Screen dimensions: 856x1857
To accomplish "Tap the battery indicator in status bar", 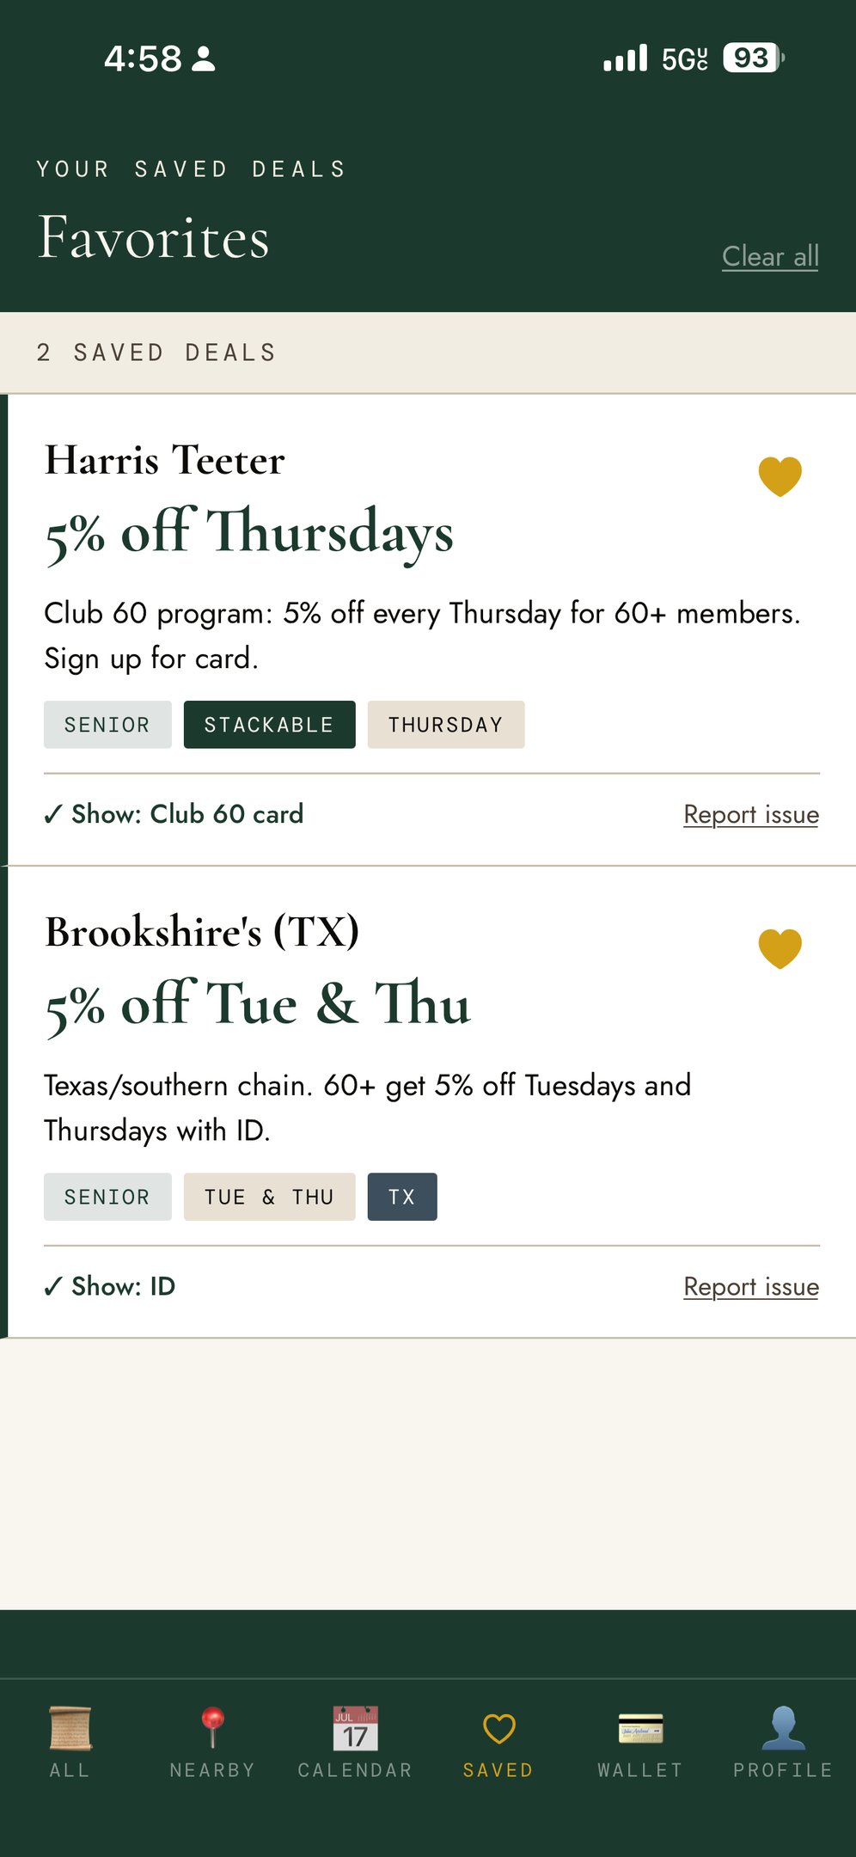I will [x=753, y=58].
